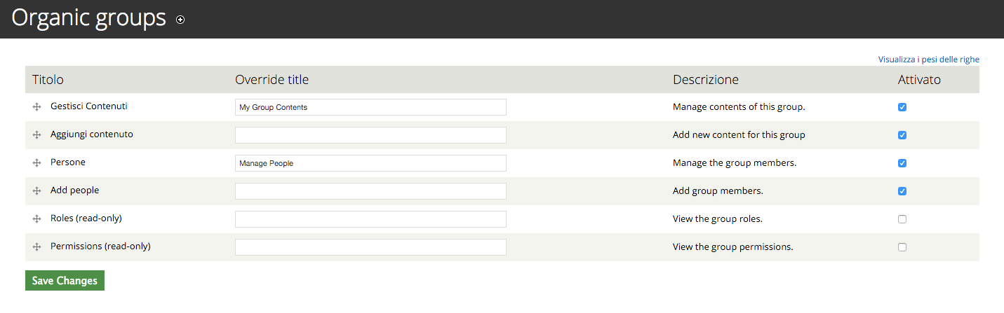The width and height of the screenshot is (1004, 313).
Task: Focus empty override title field for Add people
Action: [370, 191]
